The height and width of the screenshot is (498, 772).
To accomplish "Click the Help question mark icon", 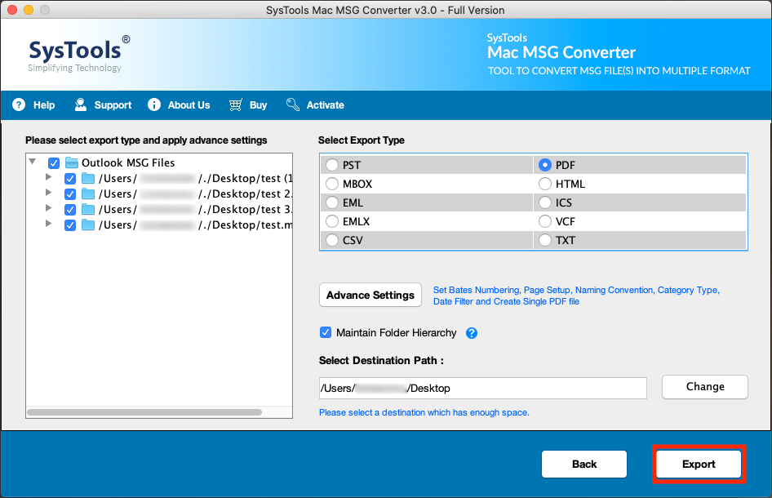I will coord(19,104).
